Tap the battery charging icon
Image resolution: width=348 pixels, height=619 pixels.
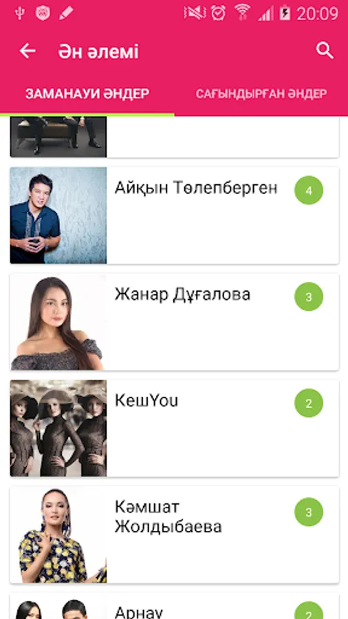click(285, 13)
